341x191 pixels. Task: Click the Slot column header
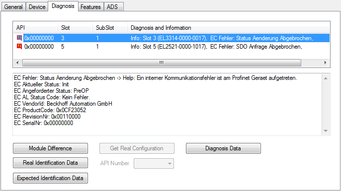[75, 28]
